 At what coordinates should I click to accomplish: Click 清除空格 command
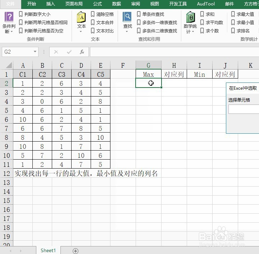(x=102, y=14)
